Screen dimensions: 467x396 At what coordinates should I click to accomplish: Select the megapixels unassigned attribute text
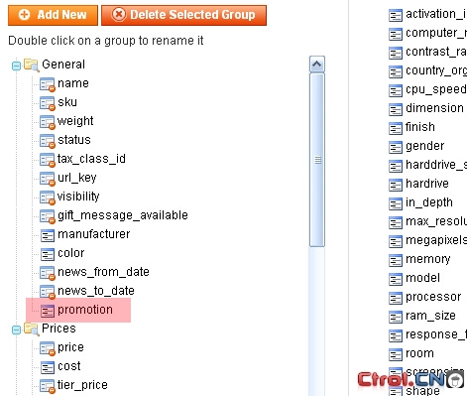436,240
